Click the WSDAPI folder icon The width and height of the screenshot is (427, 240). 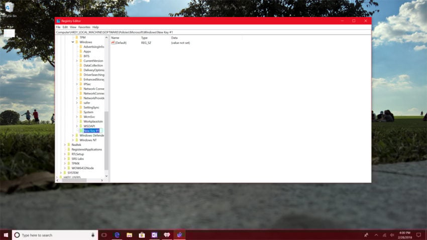tap(80, 126)
